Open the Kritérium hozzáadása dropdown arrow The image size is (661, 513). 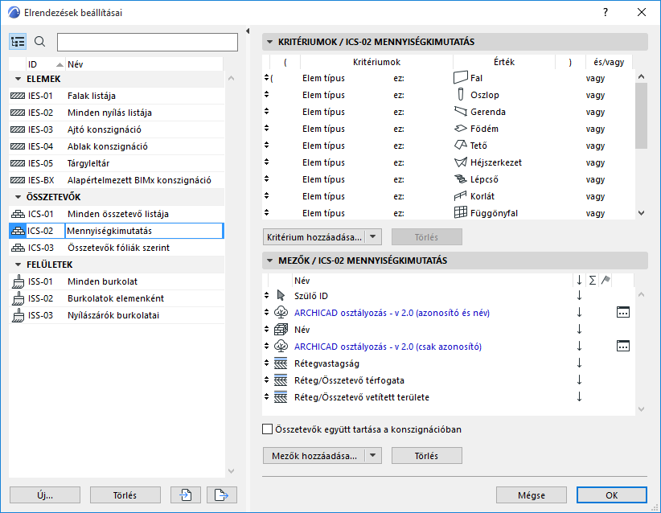(375, 236)
